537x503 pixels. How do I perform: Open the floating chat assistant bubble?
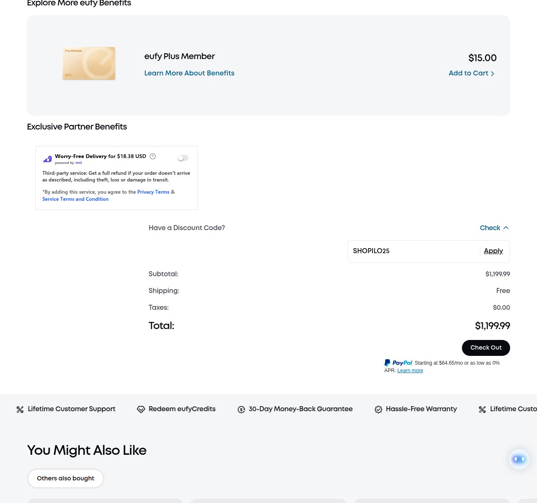point(519,459)
